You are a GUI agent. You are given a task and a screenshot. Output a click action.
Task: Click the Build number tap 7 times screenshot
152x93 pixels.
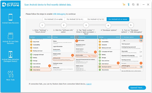pos(86,53)
